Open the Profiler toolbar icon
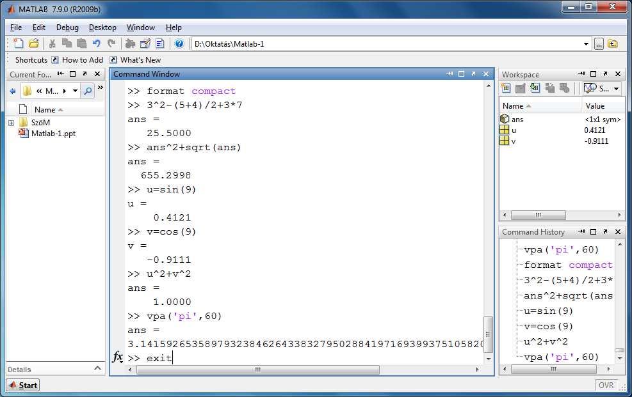Viewport: 632px width, 397px height. (x=160, y=43)
